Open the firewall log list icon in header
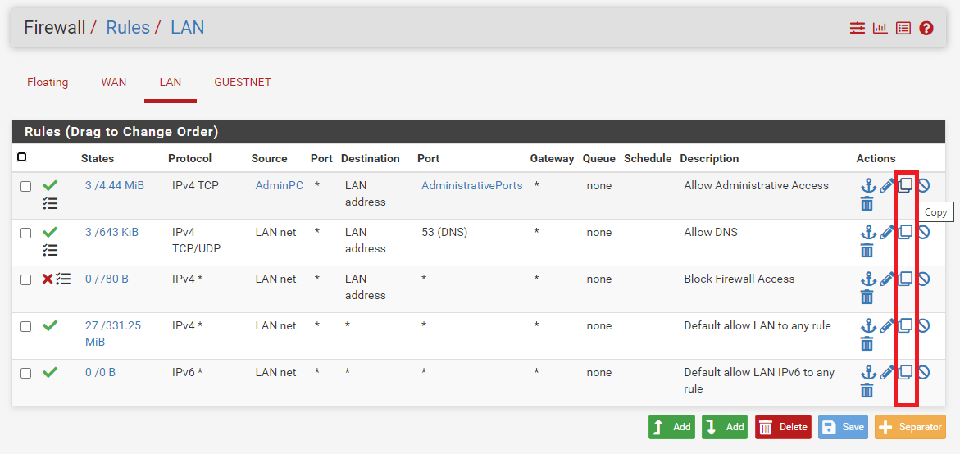 tap(903, 29)
